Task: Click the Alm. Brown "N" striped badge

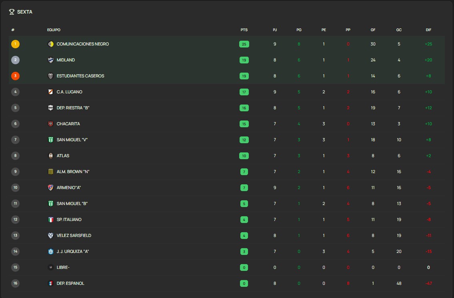Action: point(51,172)
